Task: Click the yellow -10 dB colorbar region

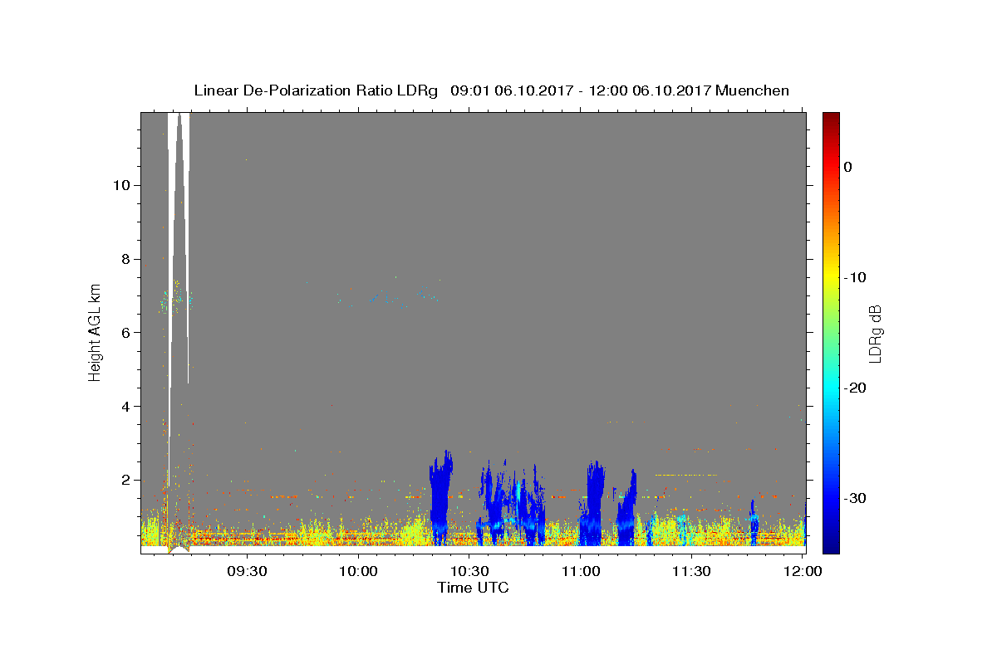Action: point(831,277)
